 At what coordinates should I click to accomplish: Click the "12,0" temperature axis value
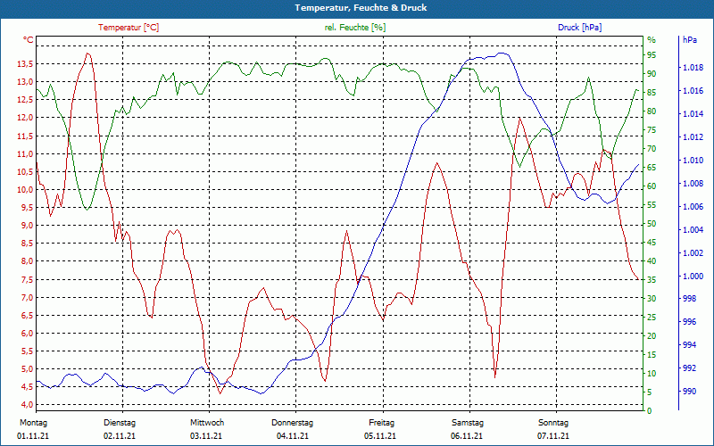(x=25, y=118)
